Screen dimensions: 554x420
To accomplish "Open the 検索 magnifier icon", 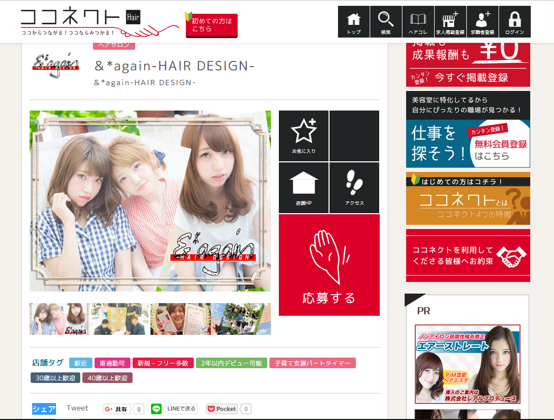I will pos(386,22).
